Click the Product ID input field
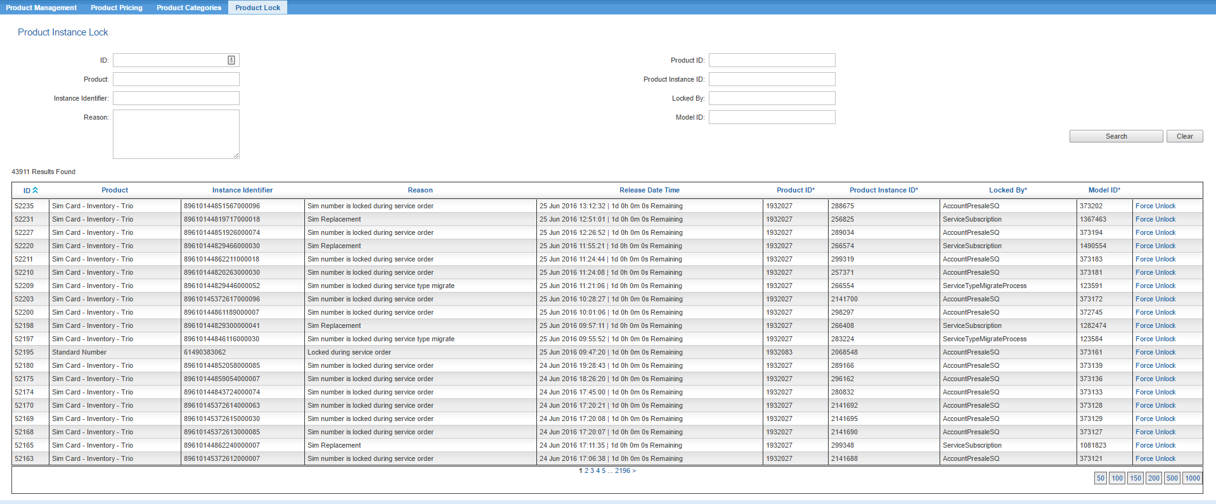The height and width of the screenshot is (504, 1216). (x=772, y=60)
